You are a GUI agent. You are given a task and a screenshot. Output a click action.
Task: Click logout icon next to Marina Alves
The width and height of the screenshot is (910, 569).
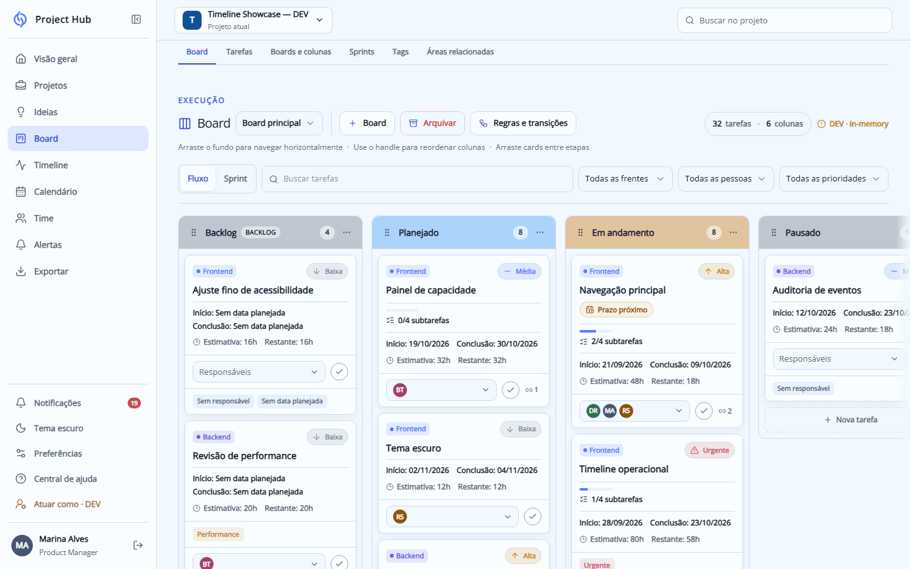(x=138, y=545)
